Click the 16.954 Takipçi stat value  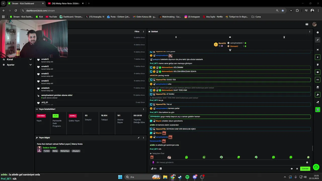coord(104,116)
